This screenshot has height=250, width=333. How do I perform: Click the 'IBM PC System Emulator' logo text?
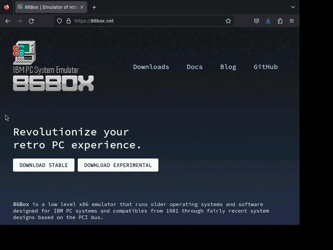click(x=46, y=70)
